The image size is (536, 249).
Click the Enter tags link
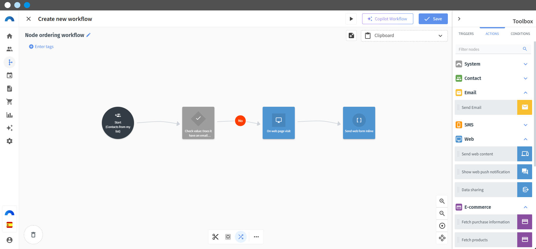click(41, 47)
